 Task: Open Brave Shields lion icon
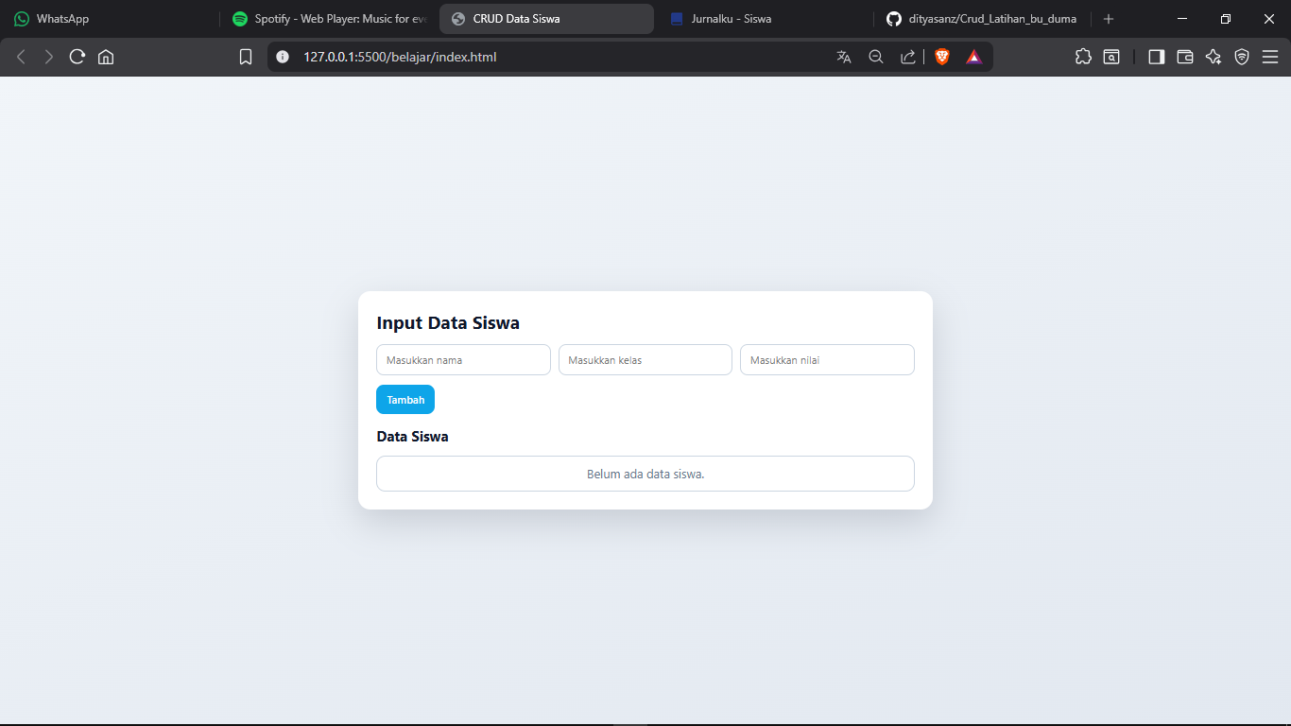[x=942, y=57]
